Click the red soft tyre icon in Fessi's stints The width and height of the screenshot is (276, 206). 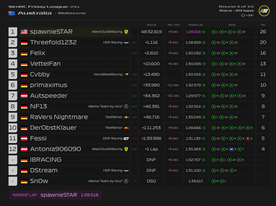247,138
